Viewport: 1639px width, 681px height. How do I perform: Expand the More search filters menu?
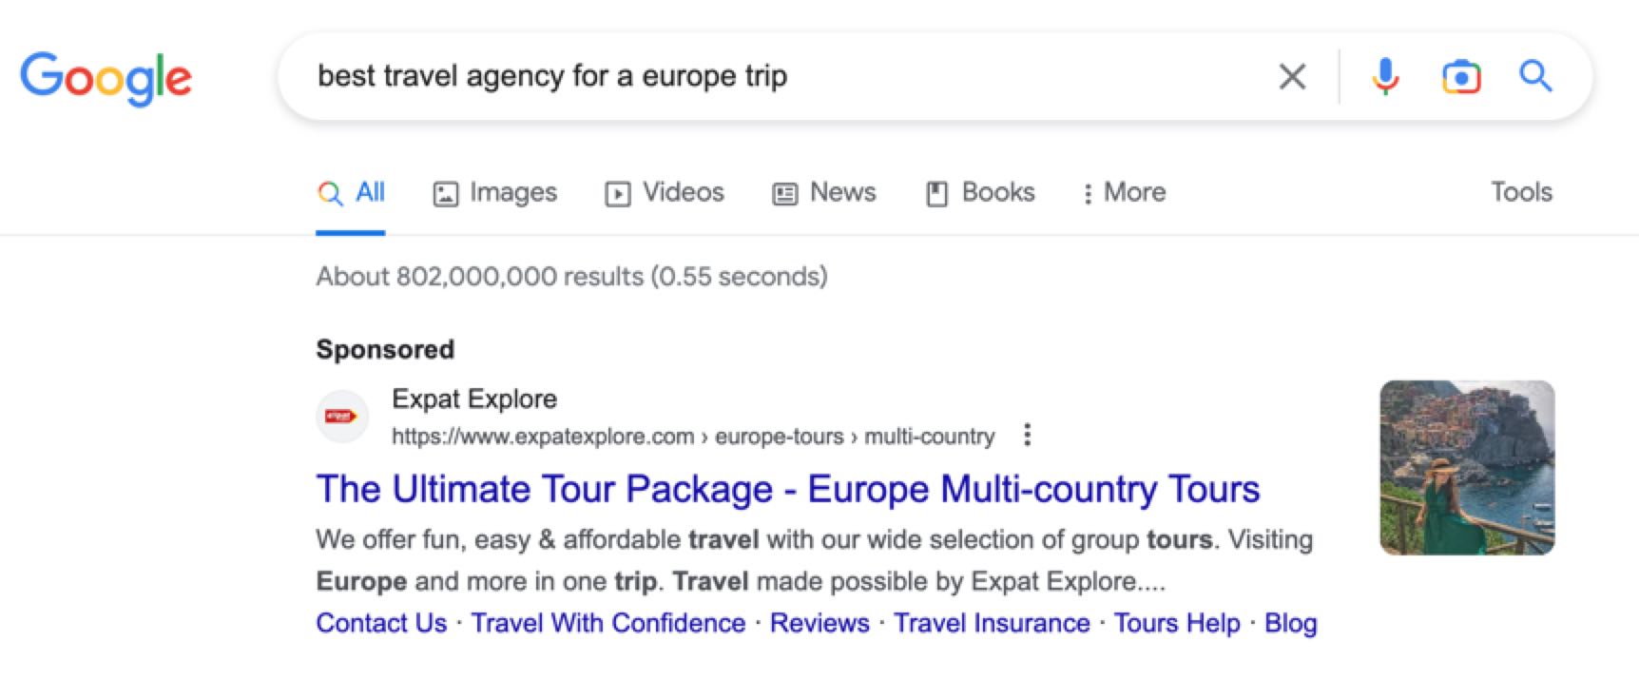pyautogui.click(x=1124, y=193)
